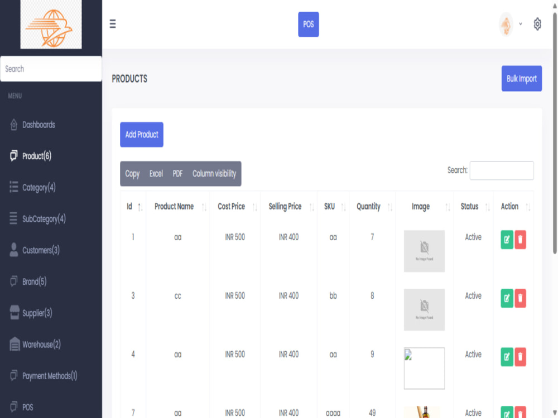Screen dimensions: 558x418
Task: Click the user avatar picture
Action: pyautogui.click(x=506, y=24)
